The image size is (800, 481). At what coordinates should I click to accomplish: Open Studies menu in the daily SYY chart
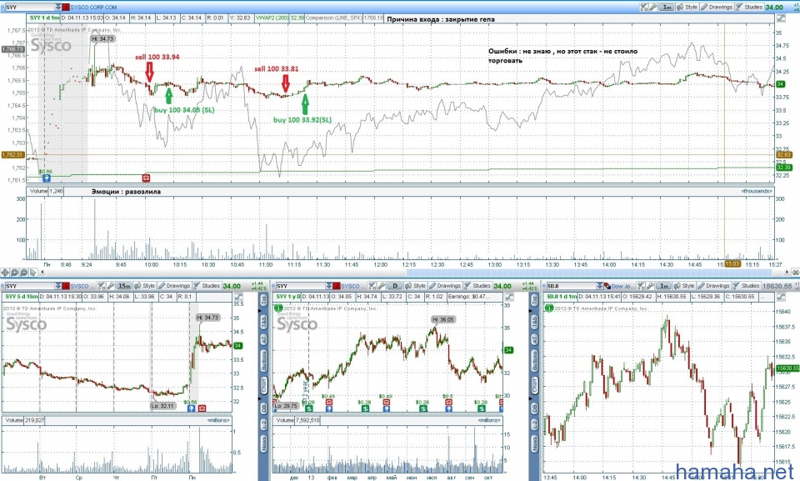(x=477, y=286)
